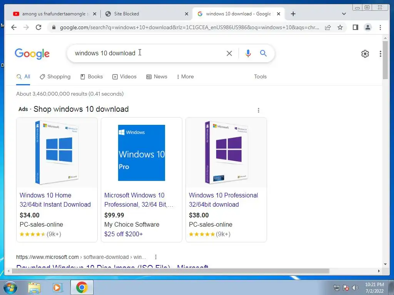Click the lock icon in address bar
The width and height of the screenshot is (394, 295).
click(53, 27)
